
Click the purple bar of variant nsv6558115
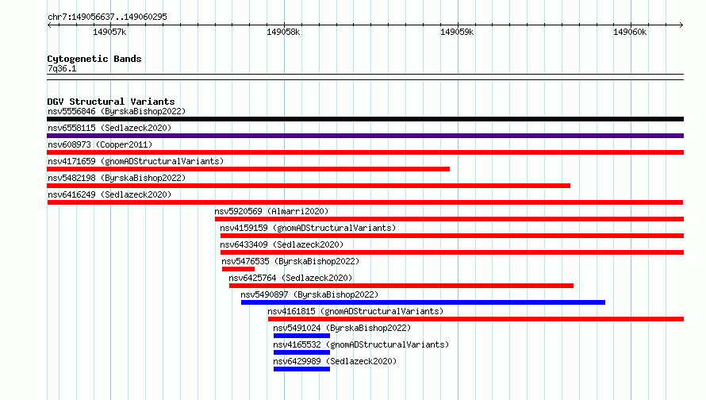coord(365,136)
